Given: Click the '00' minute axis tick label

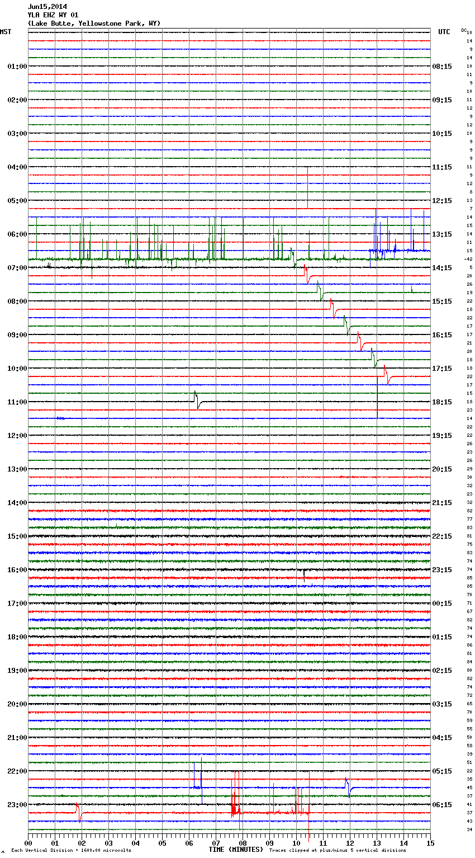Looking at the screenshot, I should tap(28, 842).
